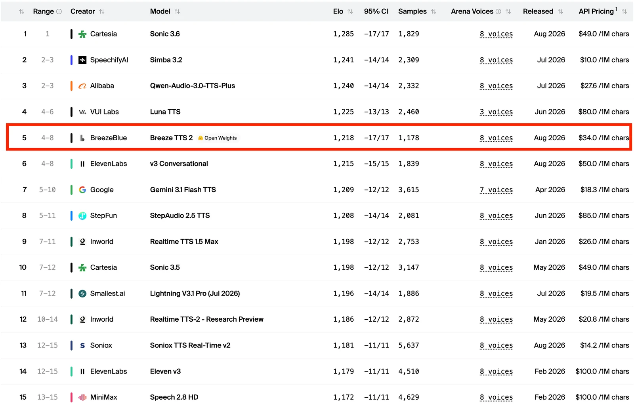Viewport: 634px width, 410px height.
Task: Sort table by Samples column arrows
Action: [x=433, y=11]
